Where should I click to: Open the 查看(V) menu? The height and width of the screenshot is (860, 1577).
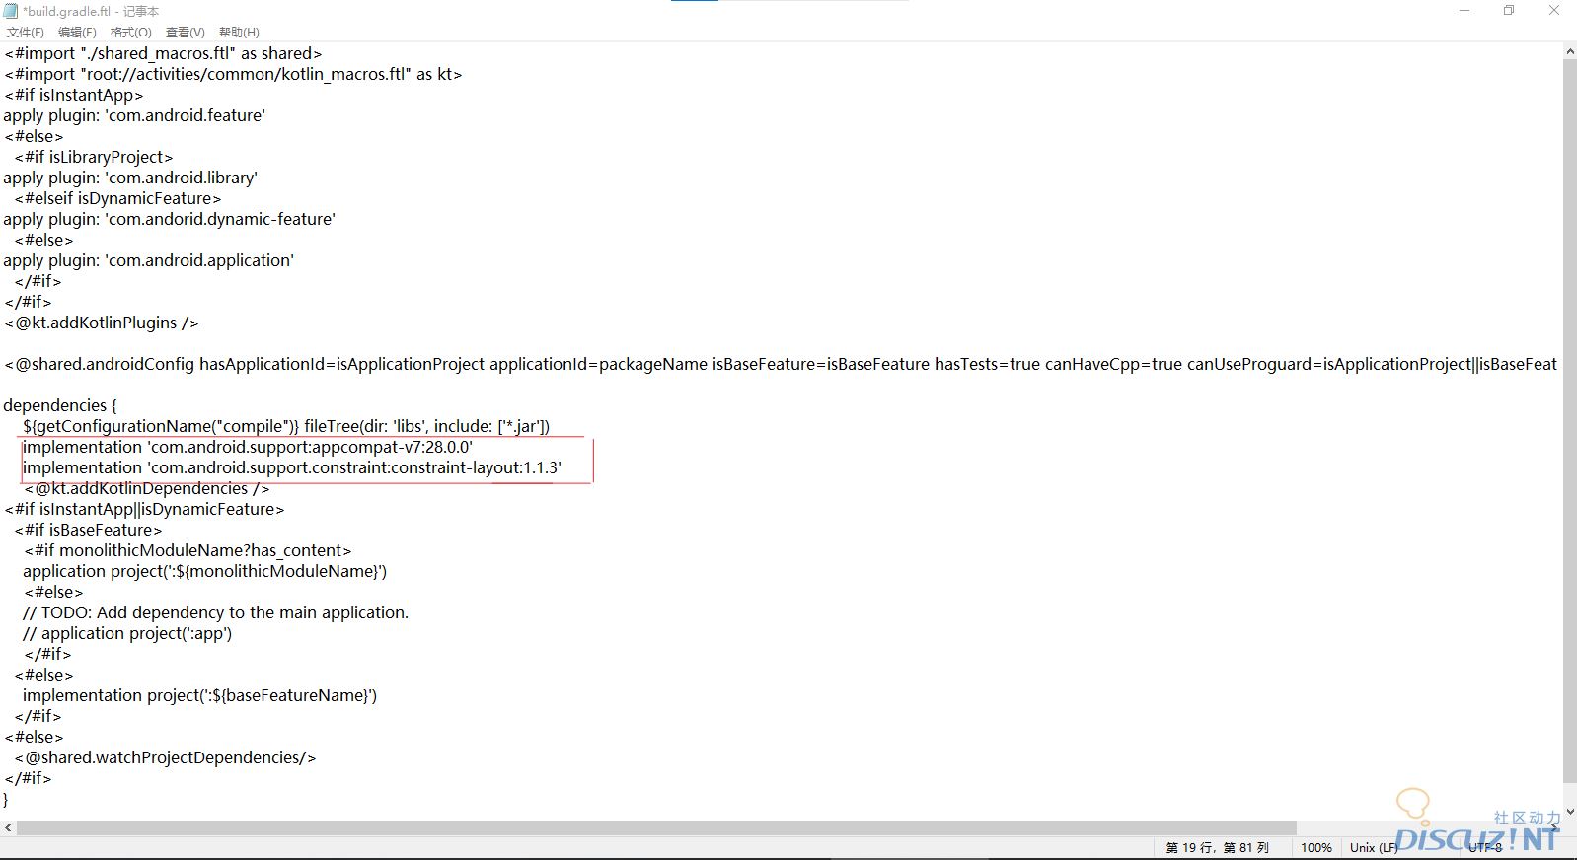click(185, 33)
